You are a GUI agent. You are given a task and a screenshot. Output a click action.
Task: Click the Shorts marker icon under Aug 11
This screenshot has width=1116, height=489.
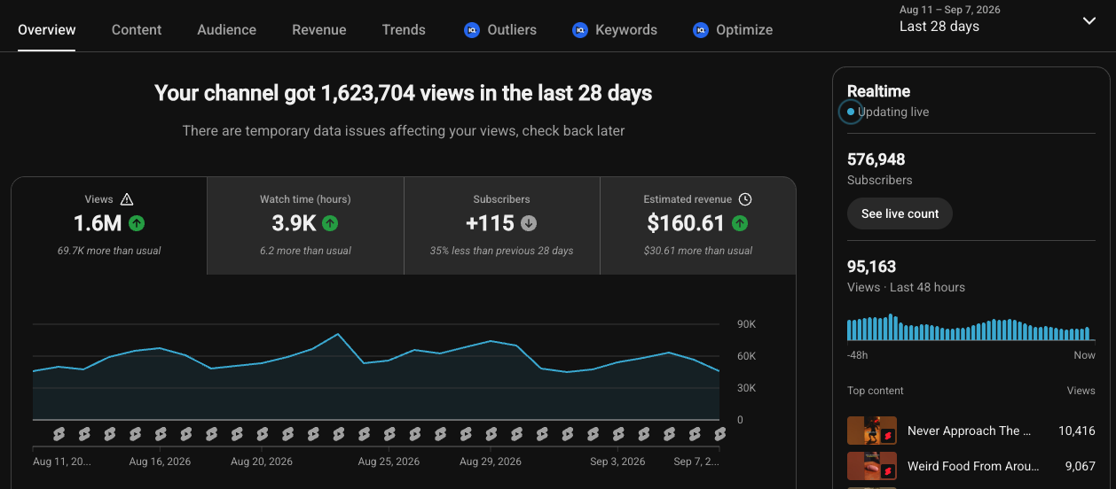[x=59, y=433]
